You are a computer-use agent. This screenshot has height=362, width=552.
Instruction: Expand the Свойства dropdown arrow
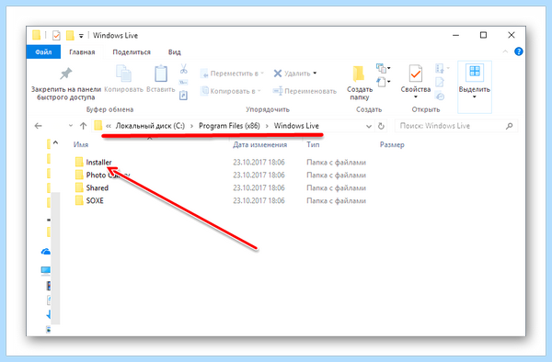pyautogui.click(x=416, y=97)
